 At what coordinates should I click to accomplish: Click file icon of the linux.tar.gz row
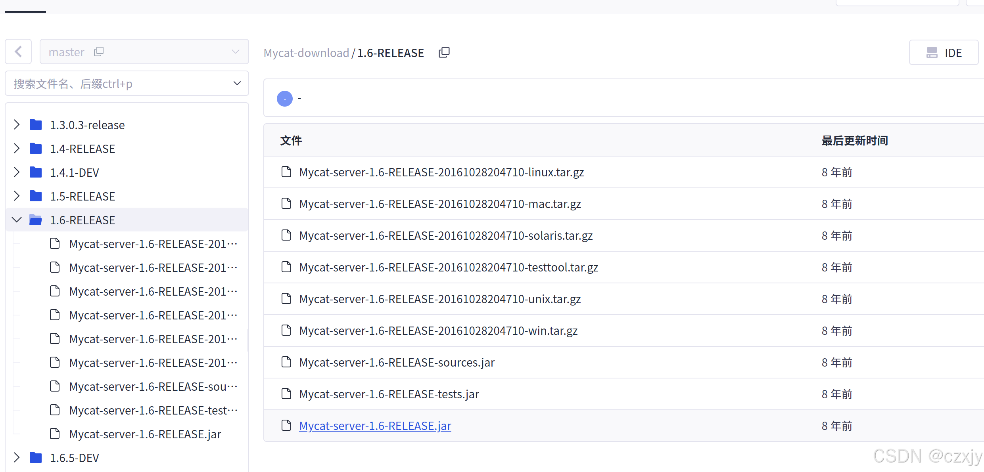pos(286,172)
